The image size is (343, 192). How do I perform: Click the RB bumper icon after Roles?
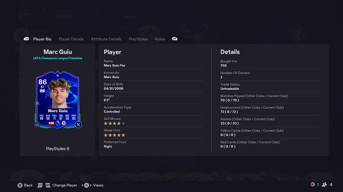[175, 39]
